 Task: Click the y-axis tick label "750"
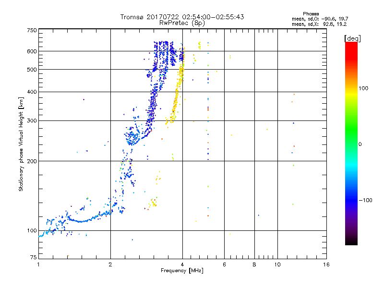[32, 30]
